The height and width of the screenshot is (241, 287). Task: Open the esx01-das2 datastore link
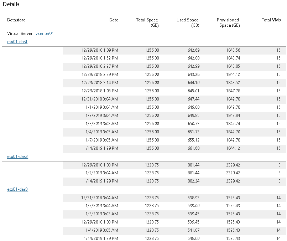17,157
